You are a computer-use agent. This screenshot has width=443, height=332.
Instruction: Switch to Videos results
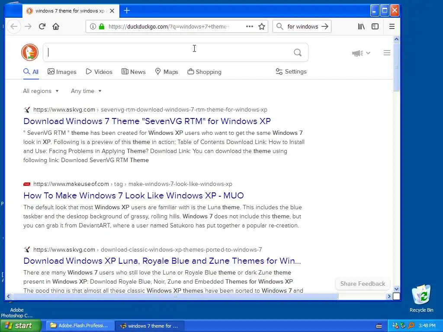(x=99, y=72)
